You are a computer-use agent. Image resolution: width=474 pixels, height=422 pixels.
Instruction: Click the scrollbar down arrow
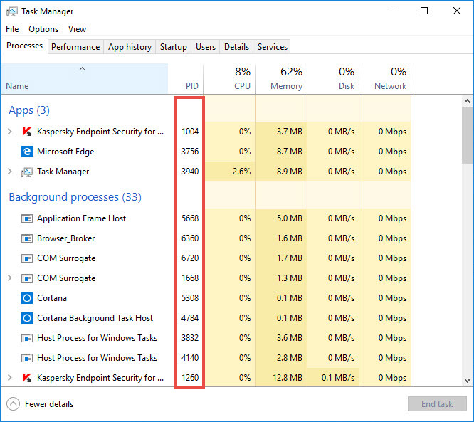click(x=468, y=380)
